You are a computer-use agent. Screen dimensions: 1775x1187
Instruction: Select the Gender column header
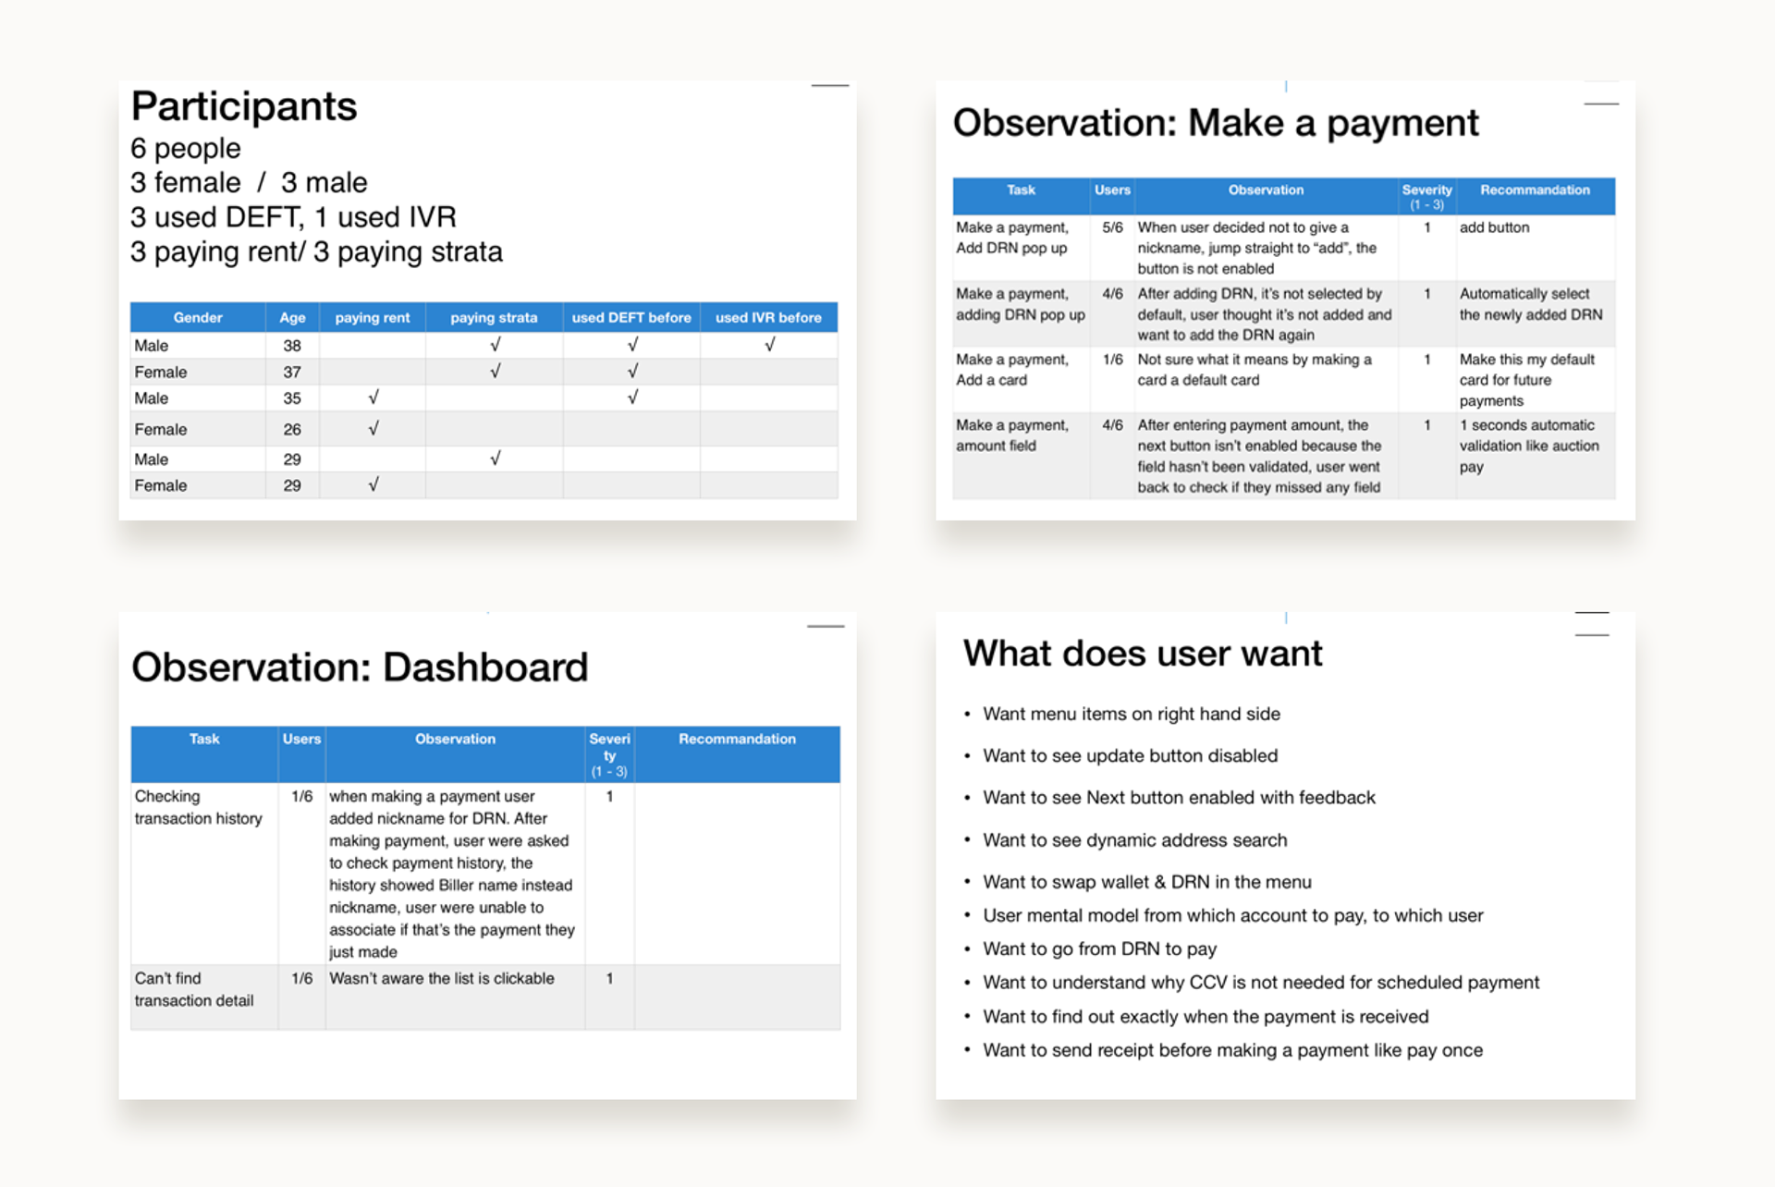tap(198, 317)
